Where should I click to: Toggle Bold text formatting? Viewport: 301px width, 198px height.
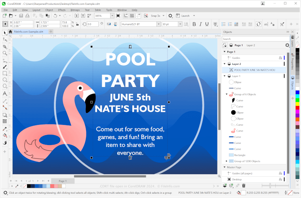pos(194,24)
